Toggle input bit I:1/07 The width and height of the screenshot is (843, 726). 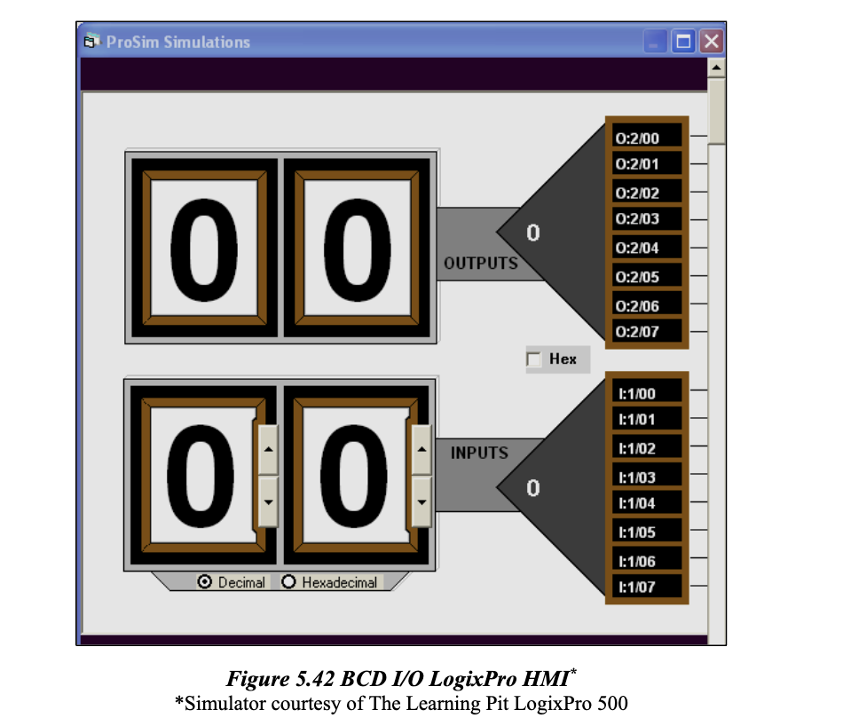pyautogui.click(x=645, y=588)
